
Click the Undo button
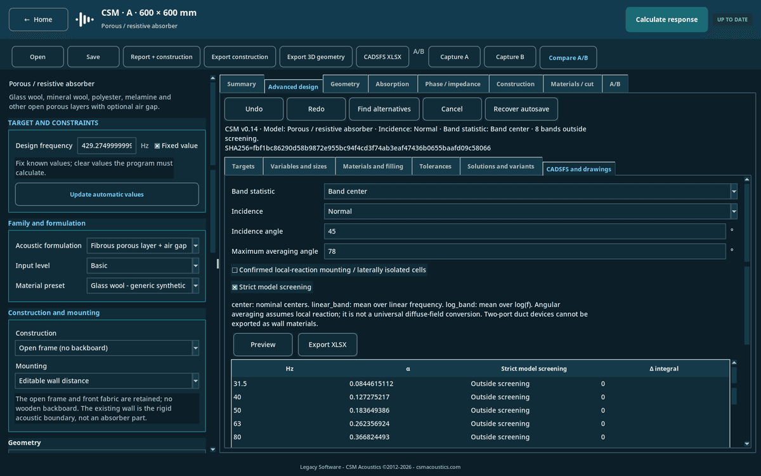tap(254, 109)
